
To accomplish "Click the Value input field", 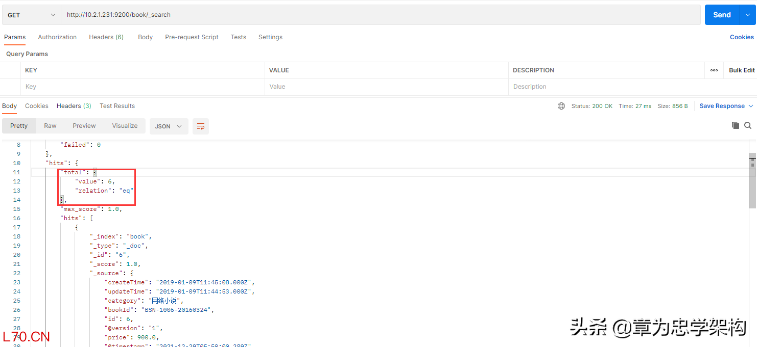I will tap(387, 87).
